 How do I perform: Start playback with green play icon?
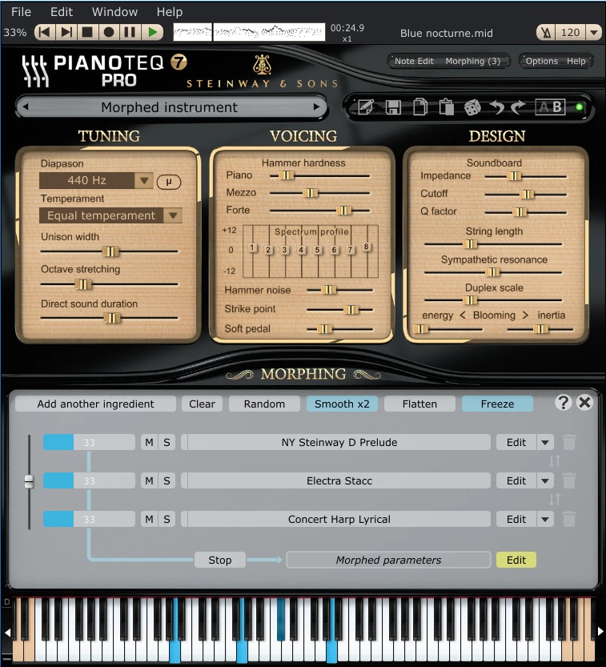click(152, 32)
